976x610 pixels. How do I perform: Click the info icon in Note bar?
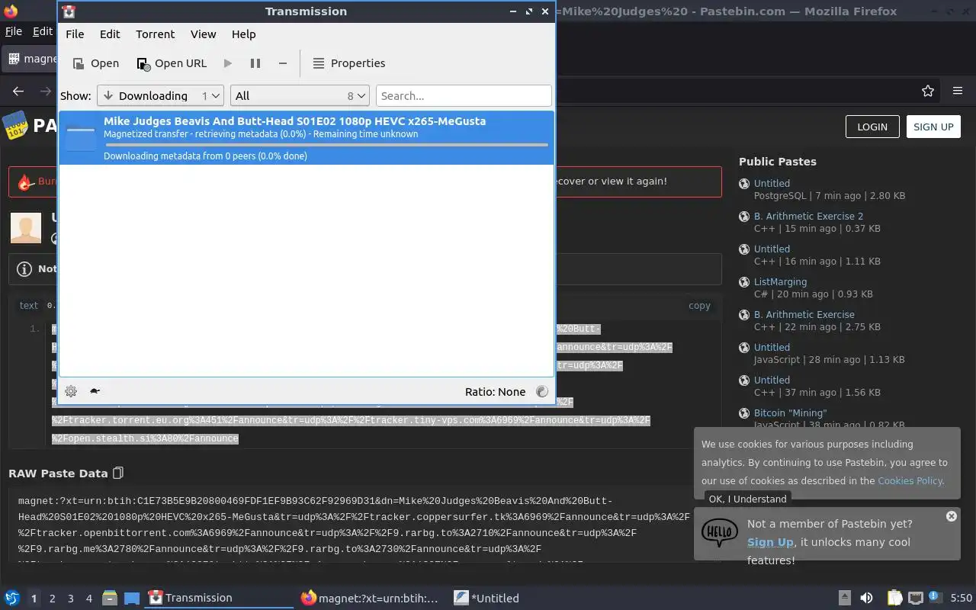(x=24, y=269)
